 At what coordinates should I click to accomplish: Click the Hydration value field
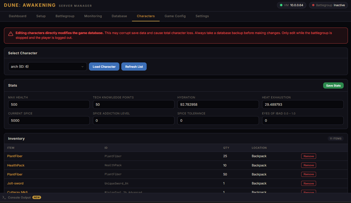coord(218,105)
